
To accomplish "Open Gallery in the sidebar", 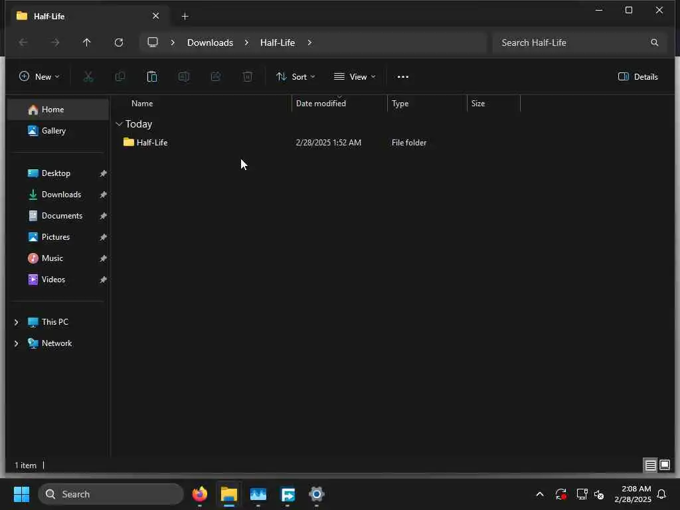I will [58, 131].
